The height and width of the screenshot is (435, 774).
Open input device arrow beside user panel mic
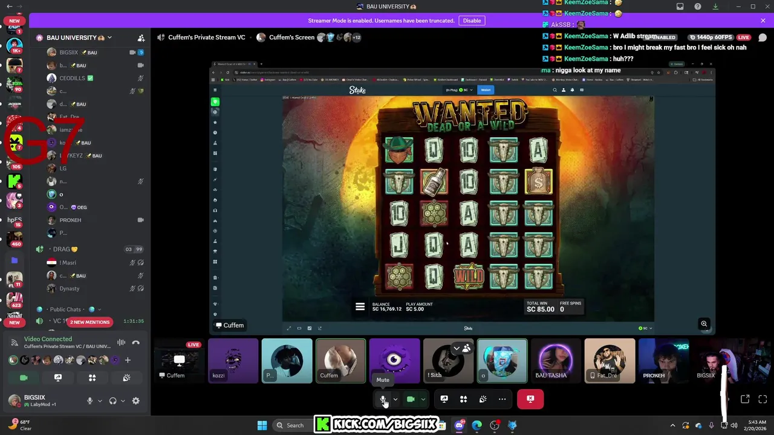pyautogui.click(x=100, y=401)
